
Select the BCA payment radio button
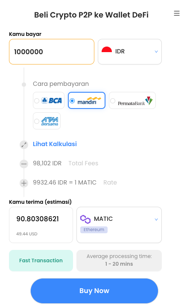click(x=37, y=101)
